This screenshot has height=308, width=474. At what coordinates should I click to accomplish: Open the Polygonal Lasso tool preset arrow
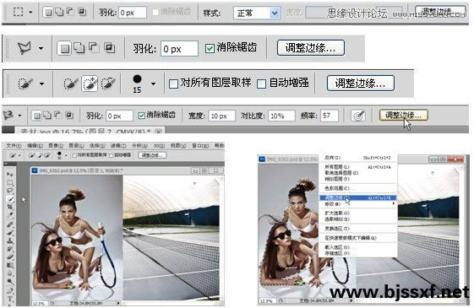click(41, 48)
